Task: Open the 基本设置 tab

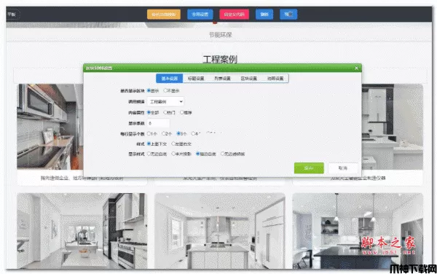Action: pos(170,78)
